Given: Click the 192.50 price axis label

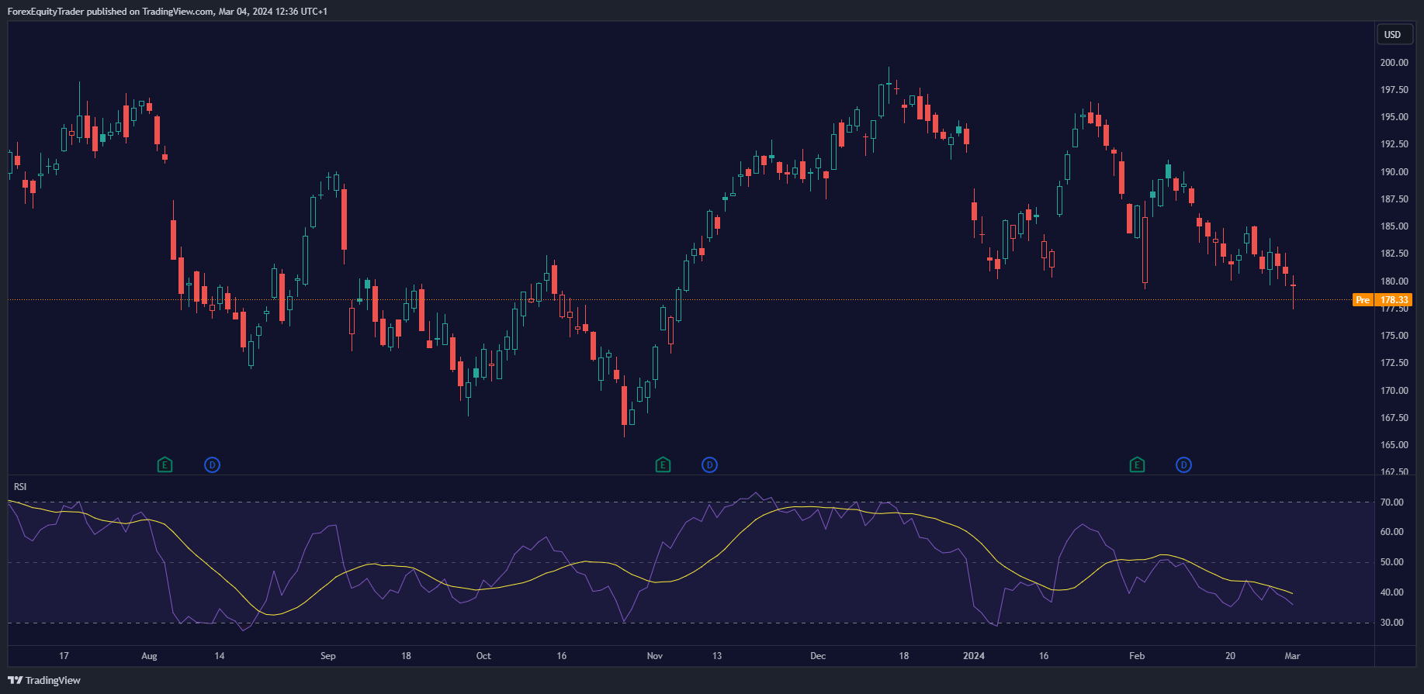Looking at the screenshot, I should pyautogui.click(x=1395, y=144).
